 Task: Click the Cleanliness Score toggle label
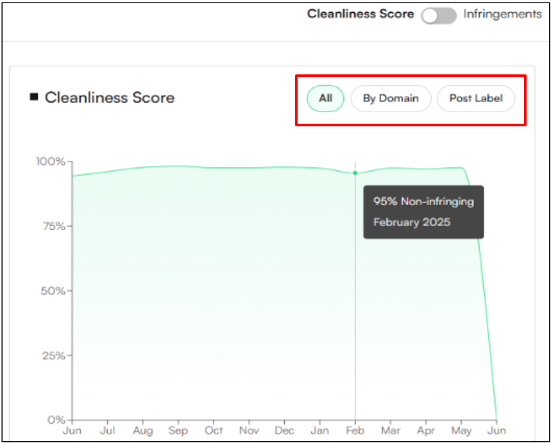click(360, 14)
